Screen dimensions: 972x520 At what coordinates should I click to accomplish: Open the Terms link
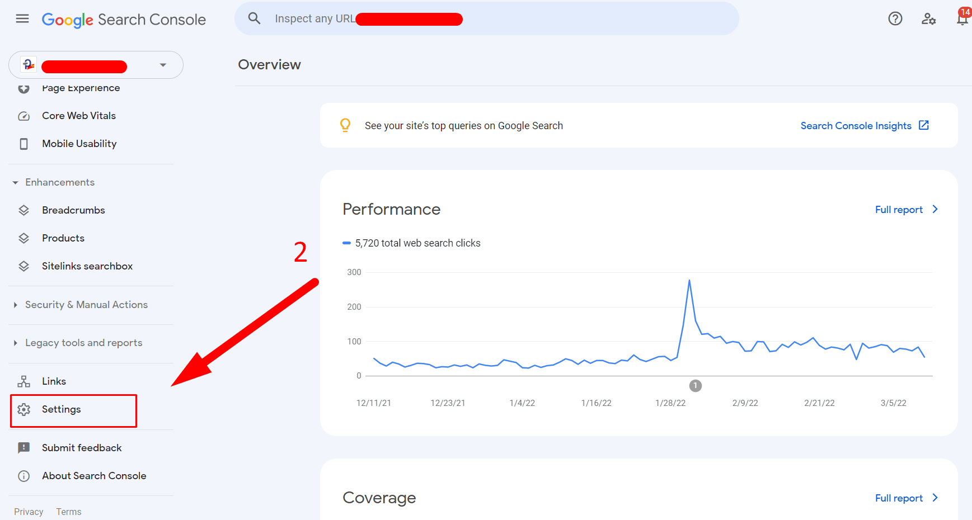pos(69,512)
